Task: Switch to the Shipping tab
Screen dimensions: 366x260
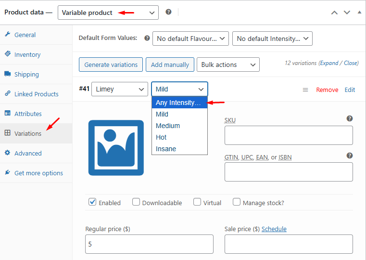Action: [x=36, y=74]
